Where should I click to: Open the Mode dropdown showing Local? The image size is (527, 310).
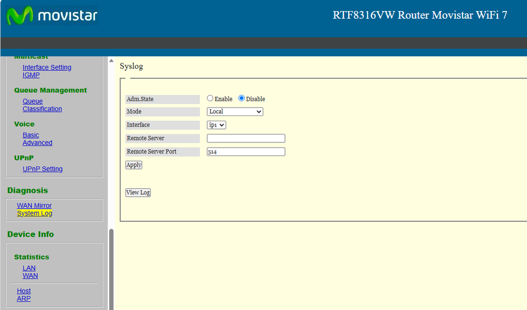(x=235, y=112)
